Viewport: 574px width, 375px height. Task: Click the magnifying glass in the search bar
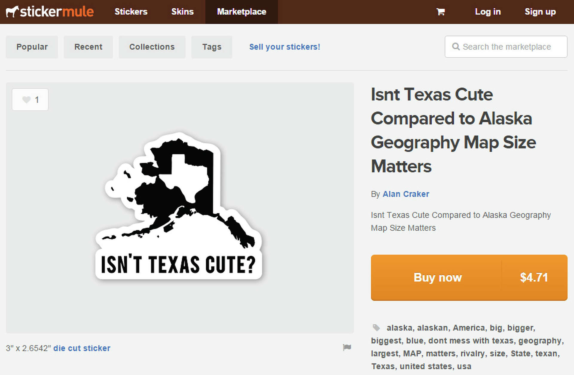(456, 47)
